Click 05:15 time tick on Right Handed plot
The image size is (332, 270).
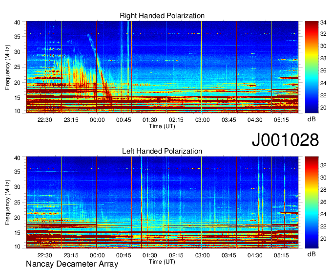tap(281, 120)
